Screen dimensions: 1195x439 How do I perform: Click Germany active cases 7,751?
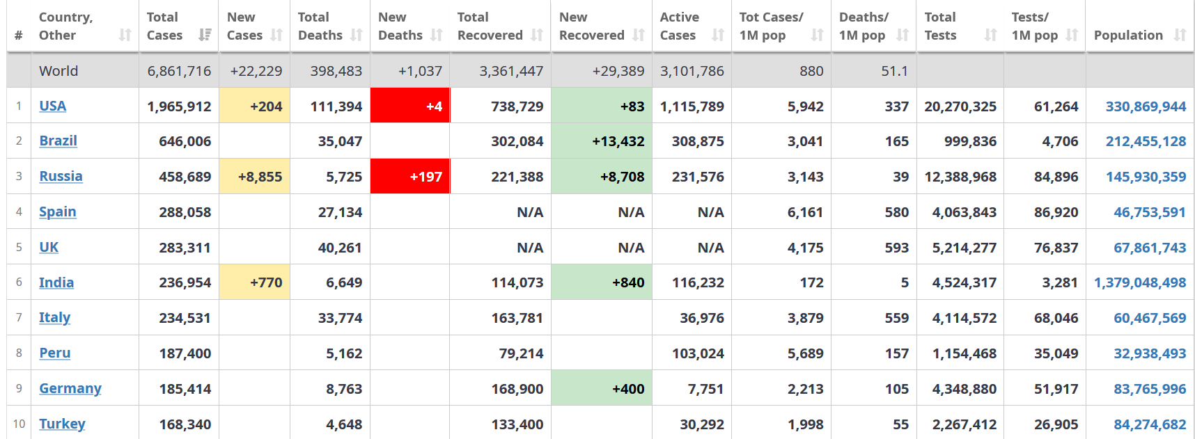tap(706, 389)
